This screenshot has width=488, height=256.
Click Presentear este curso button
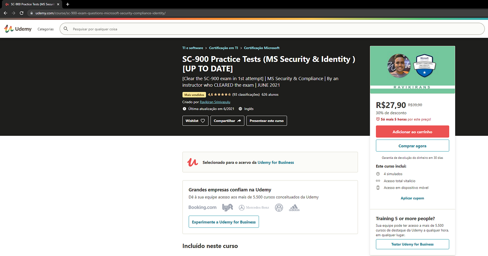pos(267,121)
